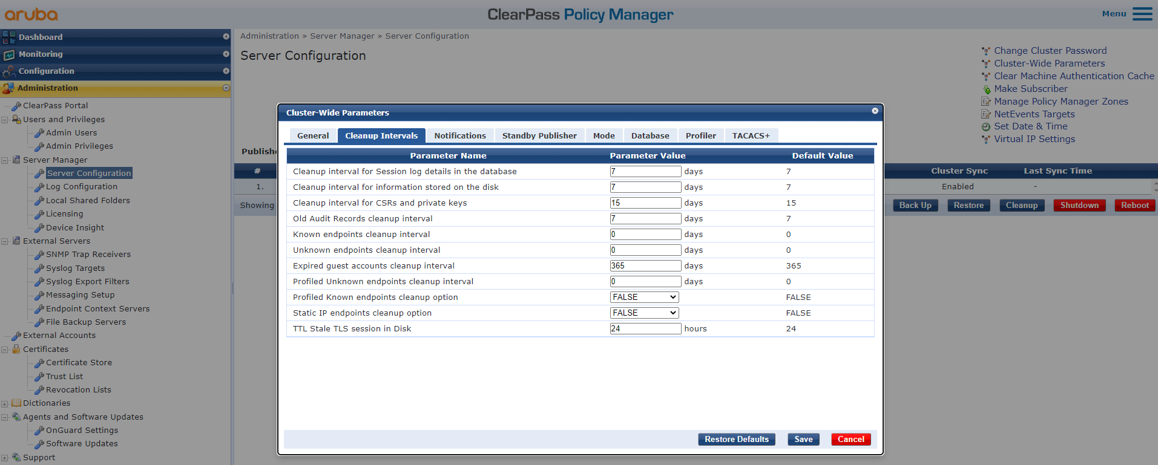
Task: Open Profiled Known endpoints cleanup option dropdown
Action: pyautogui.click(x=644, y=298)
